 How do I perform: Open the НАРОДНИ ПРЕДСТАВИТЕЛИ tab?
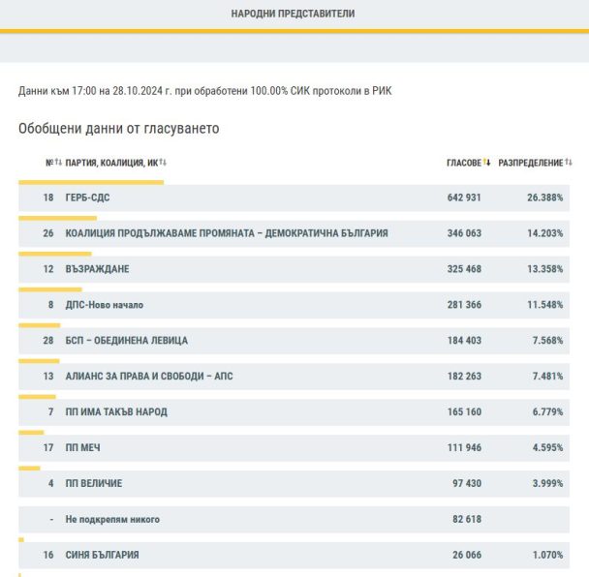pyautogui.click(x=294, y=15)
